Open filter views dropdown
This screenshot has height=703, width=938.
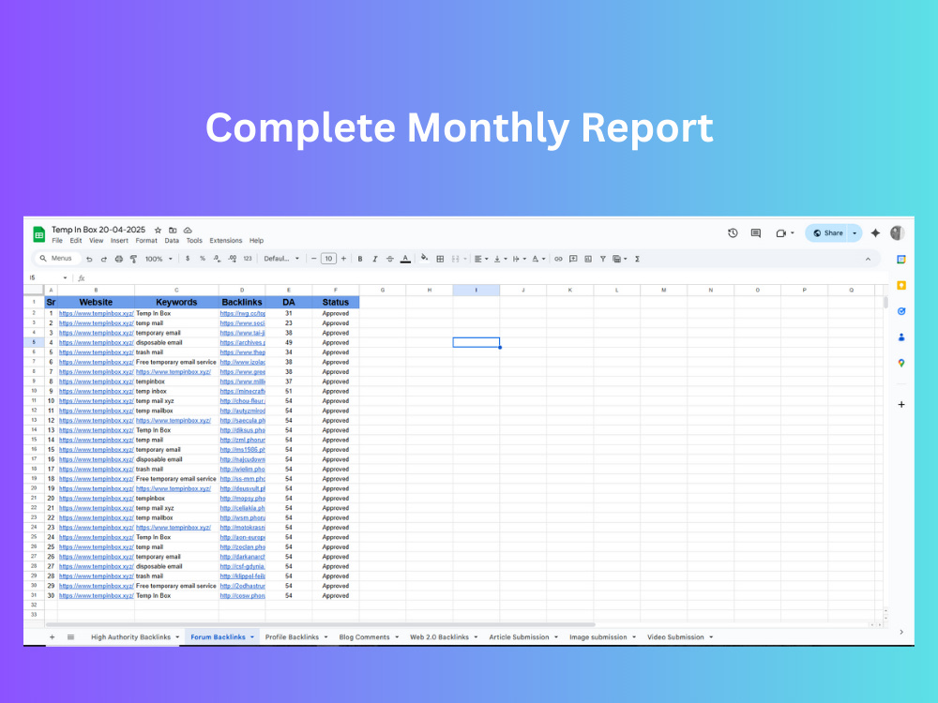(620, 259)
